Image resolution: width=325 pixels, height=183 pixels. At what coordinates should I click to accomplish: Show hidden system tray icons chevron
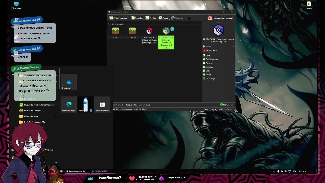pos(274,171)
